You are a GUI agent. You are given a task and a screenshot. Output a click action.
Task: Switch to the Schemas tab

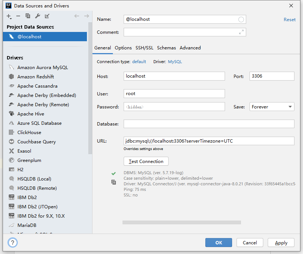tap(166, 48)
